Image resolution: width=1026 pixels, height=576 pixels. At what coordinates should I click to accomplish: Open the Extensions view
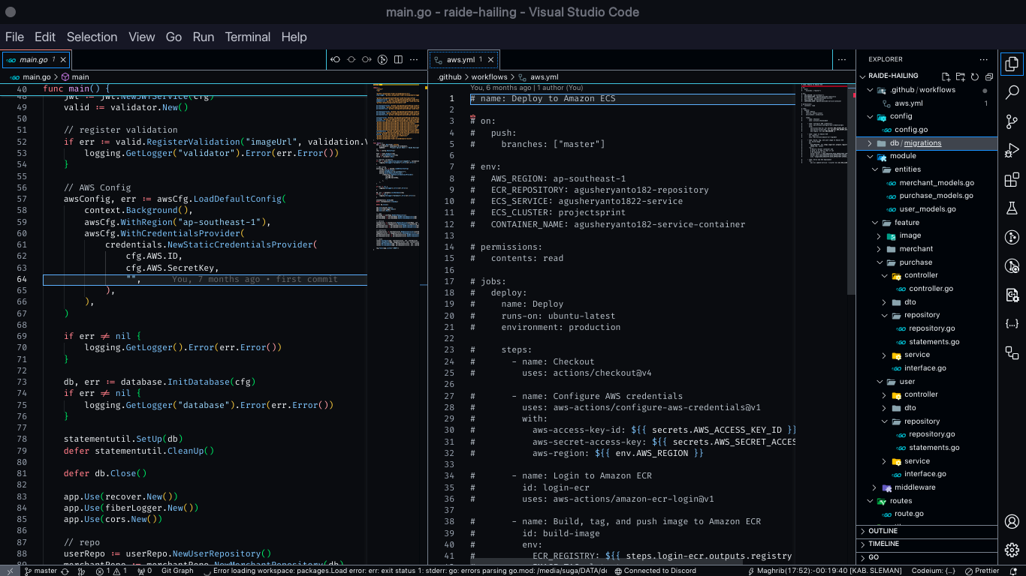click(x=1012, y=180)
